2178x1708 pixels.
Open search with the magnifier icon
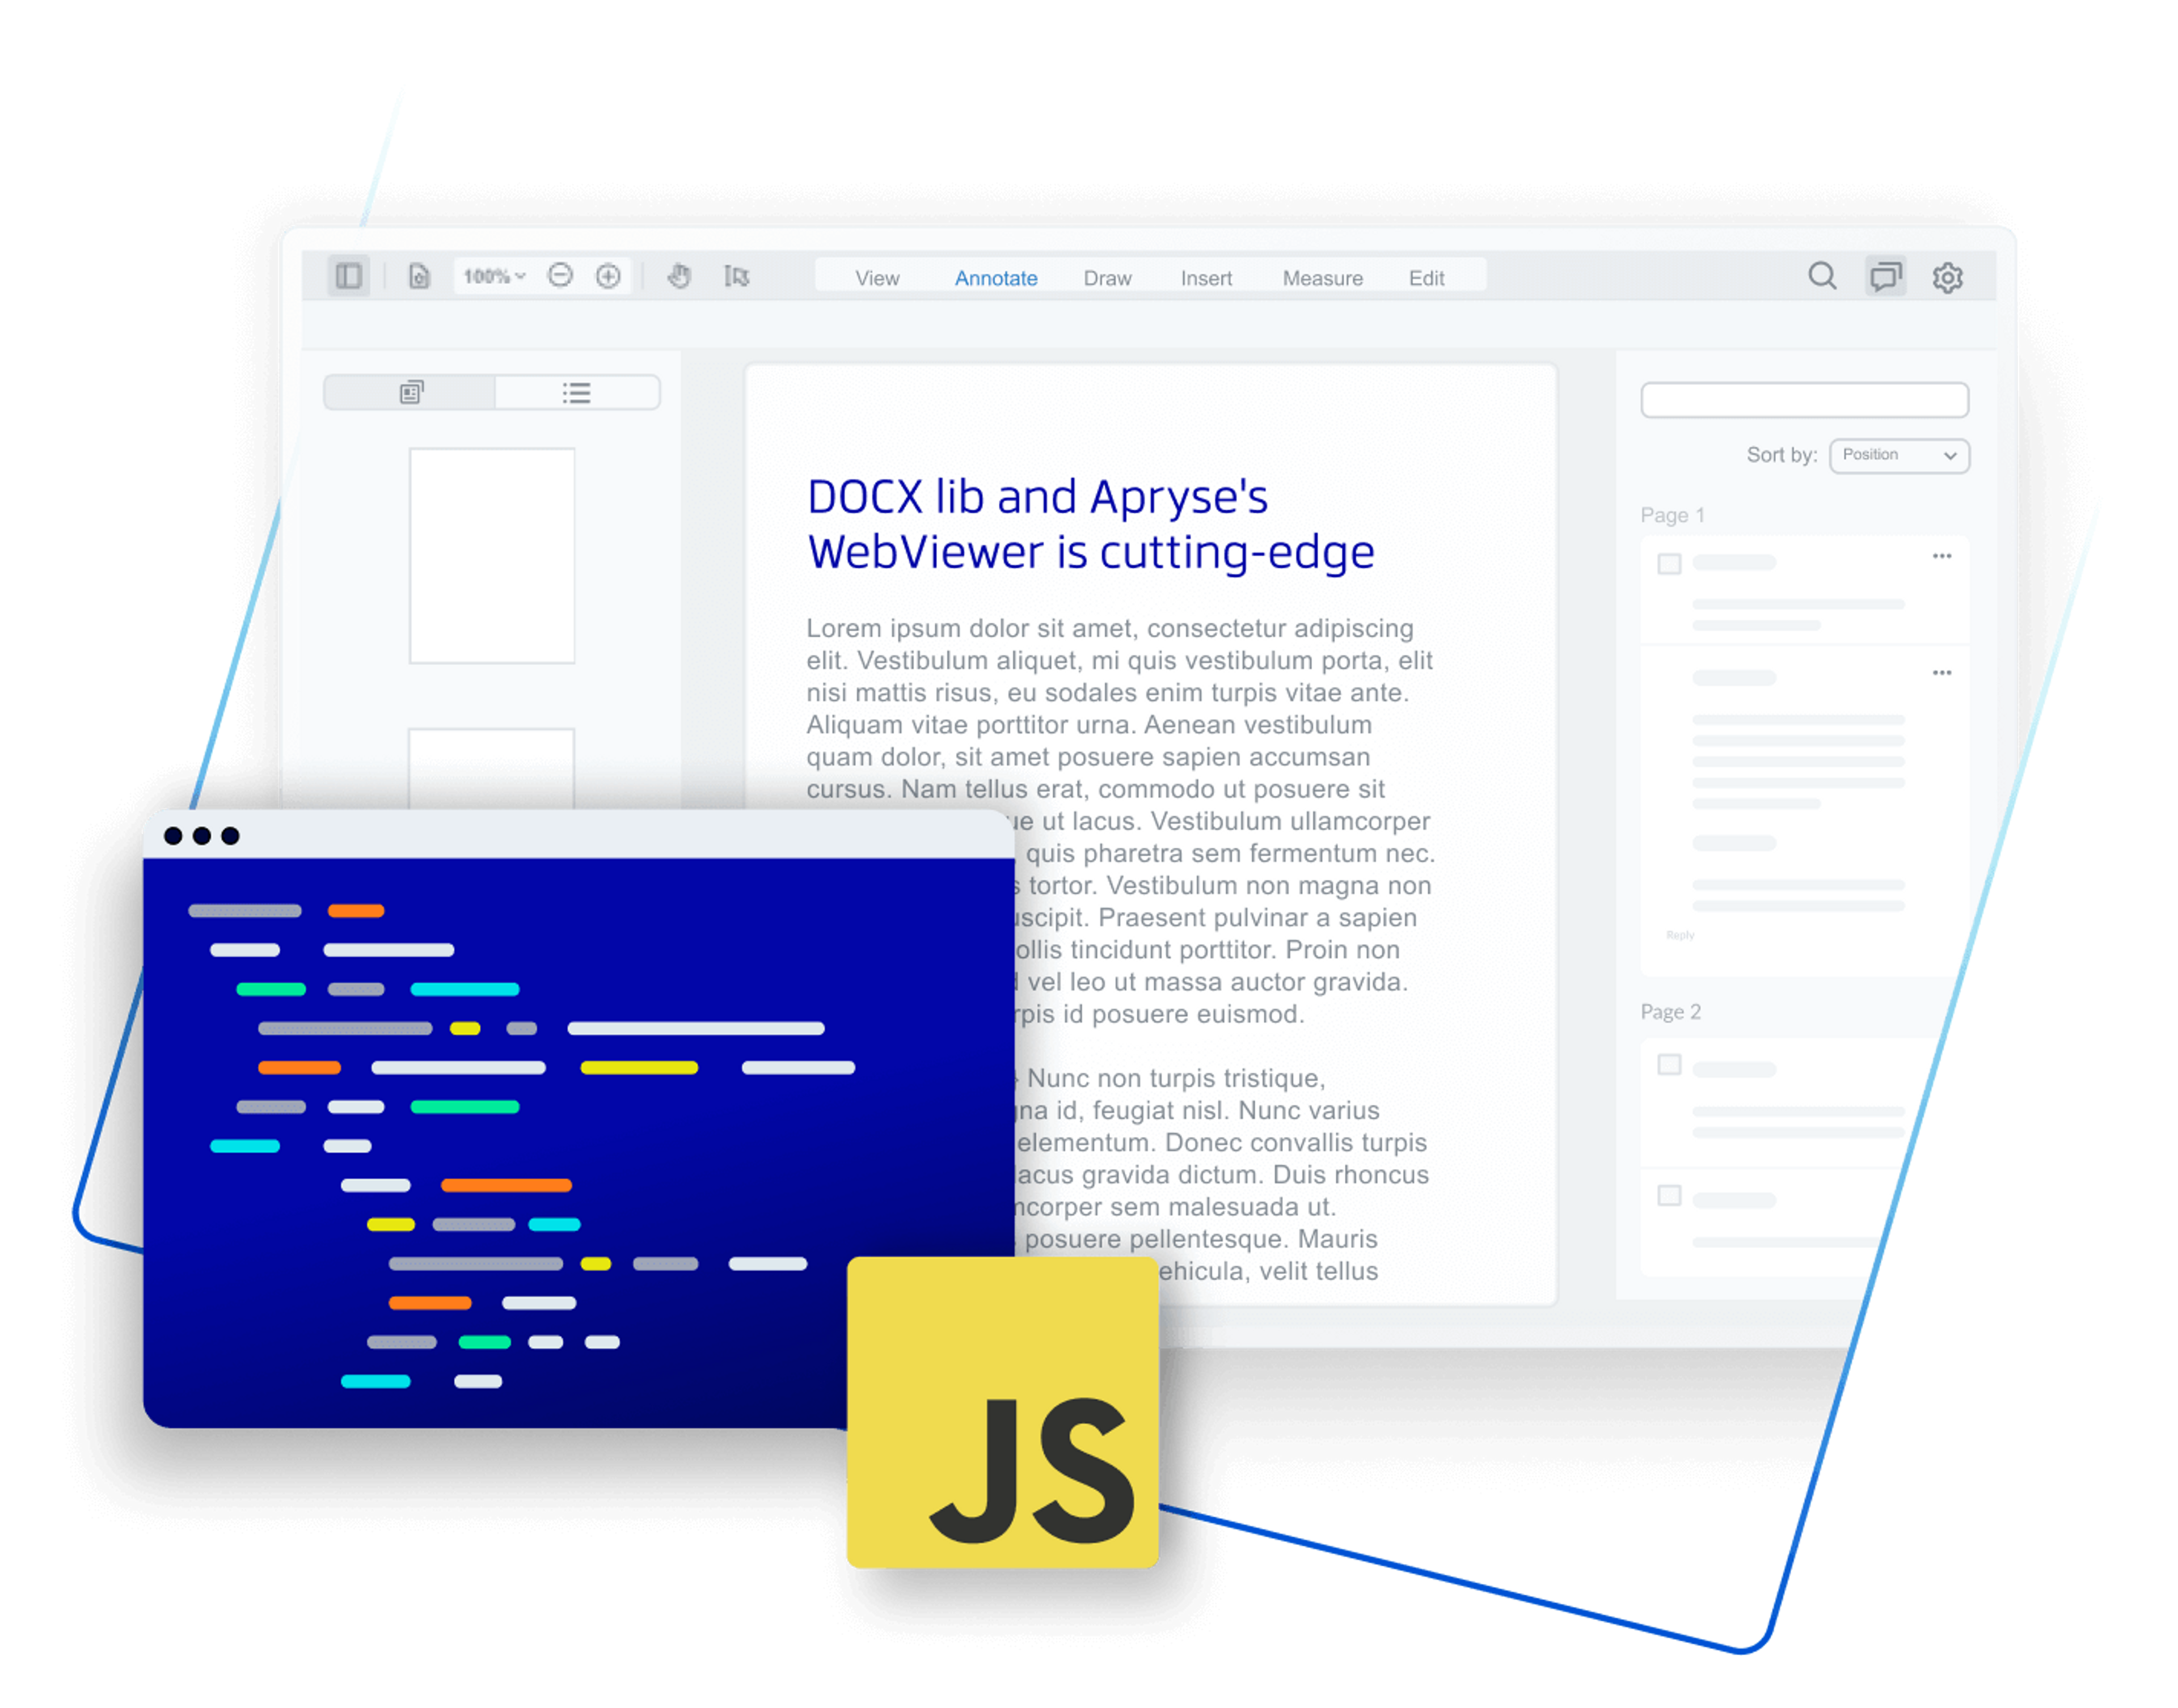[x=1822, y=276]
